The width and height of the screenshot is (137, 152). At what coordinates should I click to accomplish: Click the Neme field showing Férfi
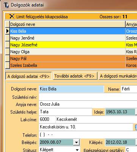click(129, 89)
